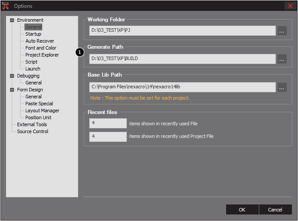
Task: Click OK to confirm options
Action: (x=242, y=210)
